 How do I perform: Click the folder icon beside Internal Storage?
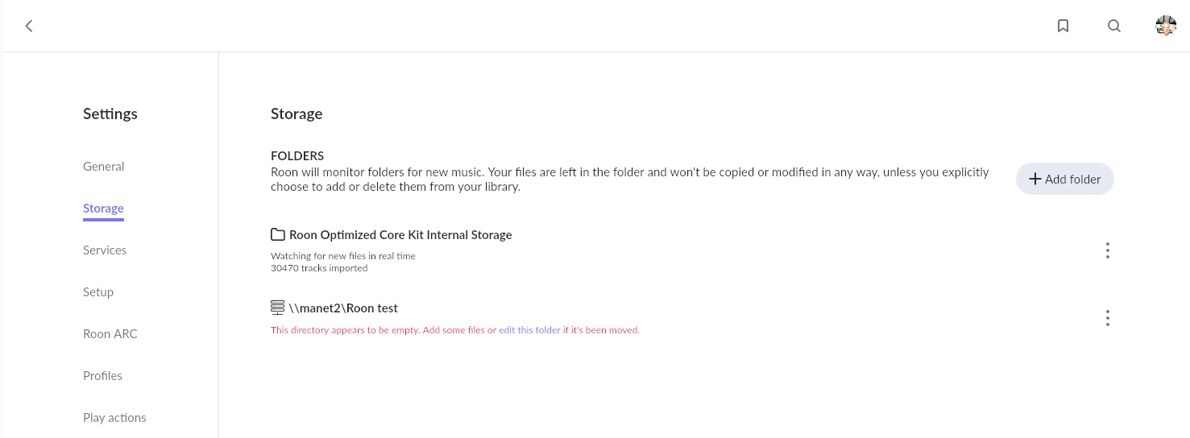click(x=278, y=235)
